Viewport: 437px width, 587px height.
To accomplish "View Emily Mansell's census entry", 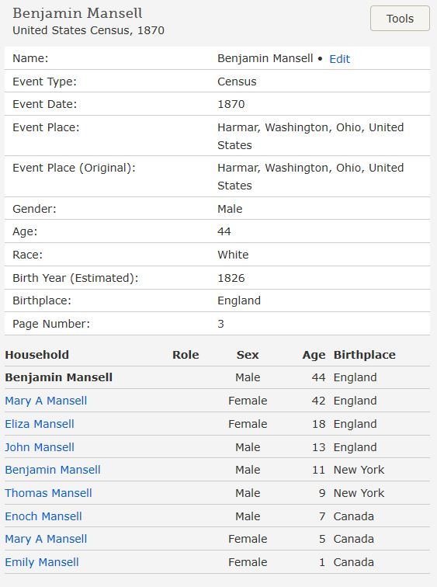I will point(42,562).
